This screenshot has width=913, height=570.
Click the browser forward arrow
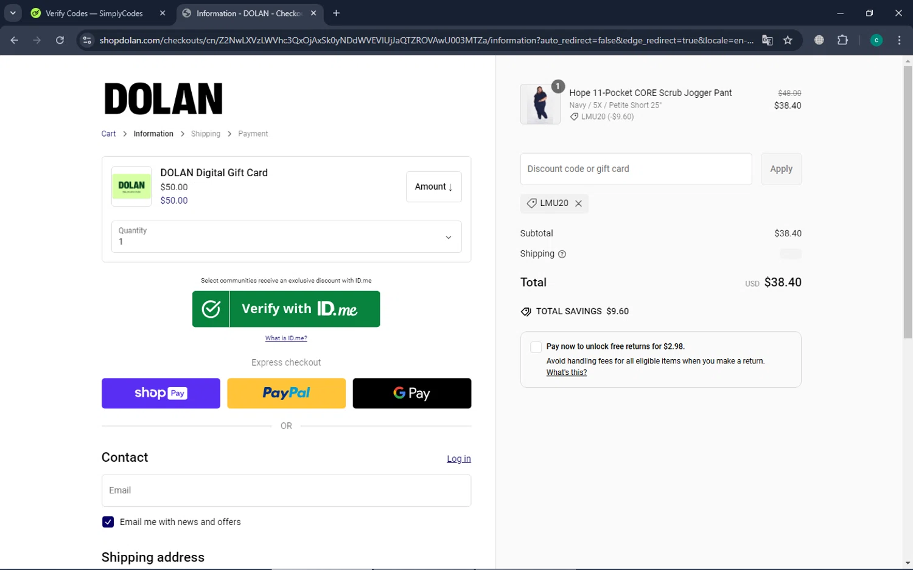(37, 40)
